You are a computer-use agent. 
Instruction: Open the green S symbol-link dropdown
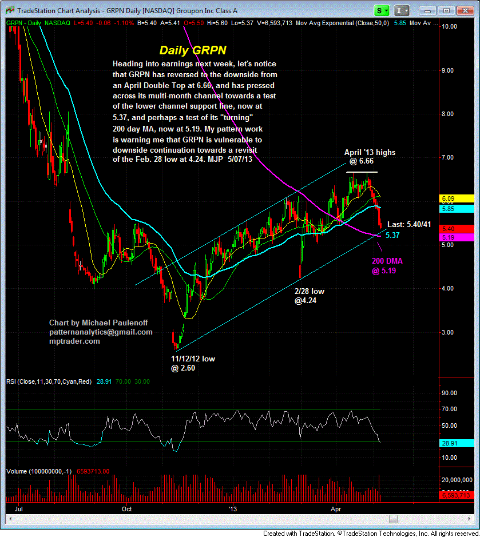pyautogui.click(x=382, y=11)
